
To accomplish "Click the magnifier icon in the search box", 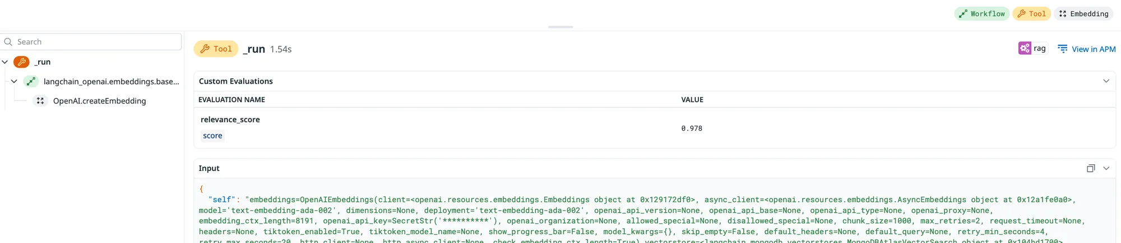I will [8, 42].
